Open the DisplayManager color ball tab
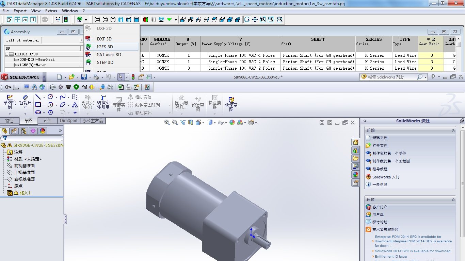Image resolution: width=465 pixels, height=261 pixels. pos(43,131)
